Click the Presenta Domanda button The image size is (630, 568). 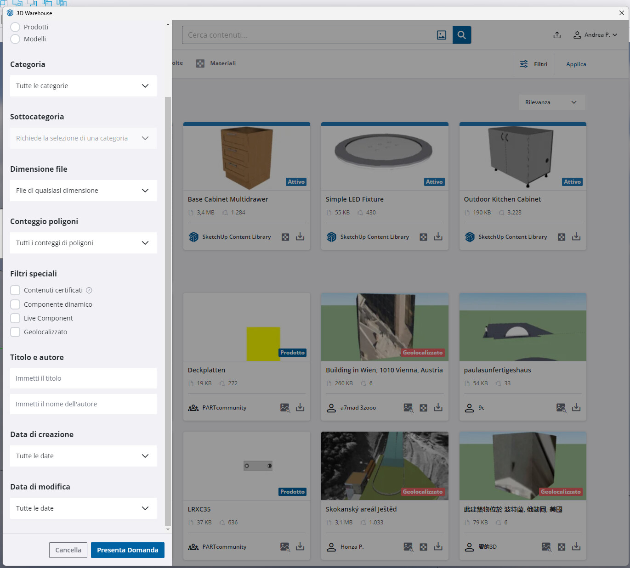click(127, 550)
